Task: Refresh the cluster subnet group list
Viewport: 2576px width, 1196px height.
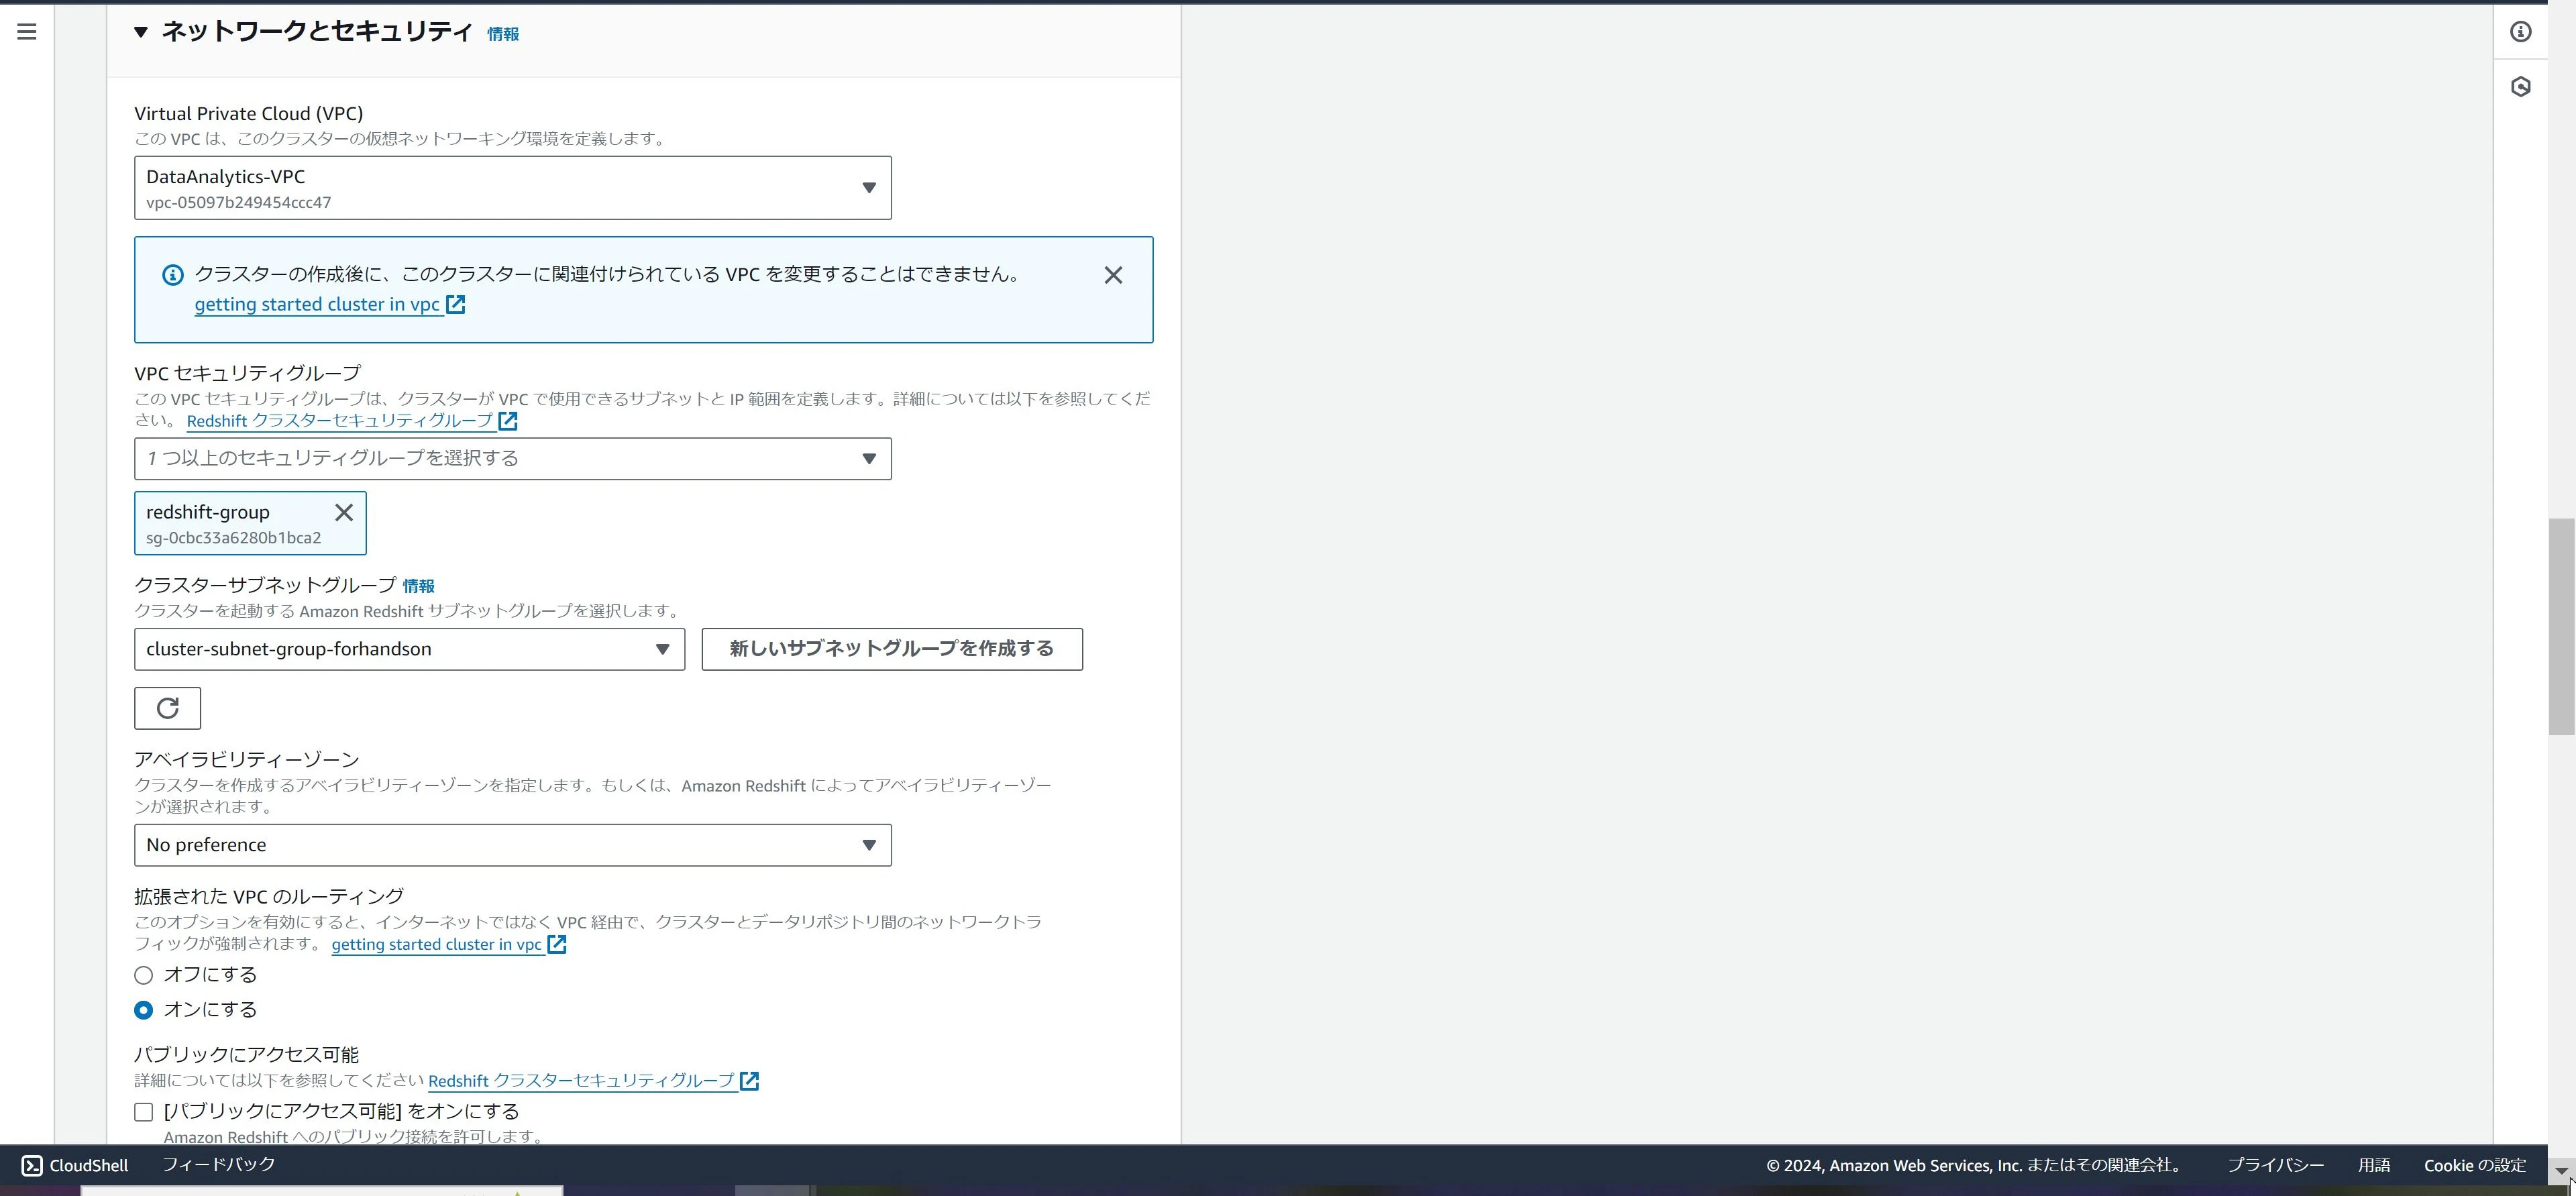Action: click(167, 708)
